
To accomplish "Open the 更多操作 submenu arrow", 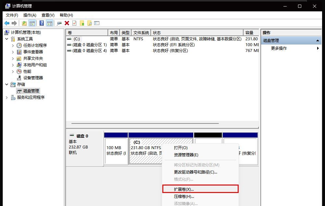I will (x=318, y=48).
